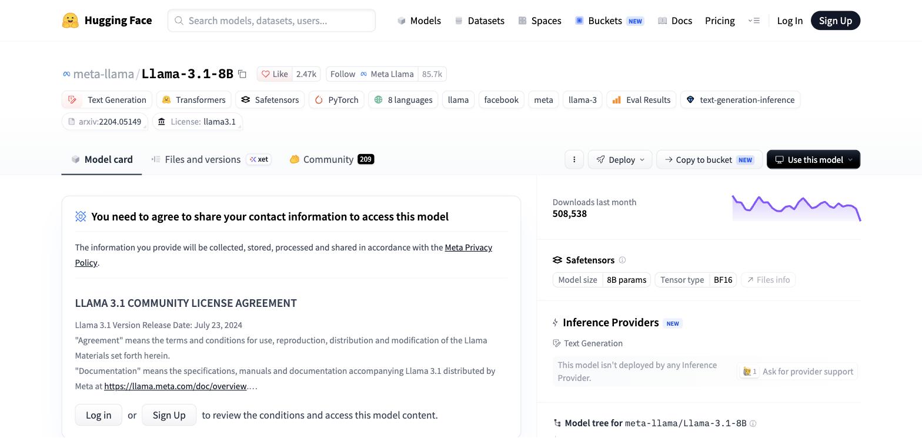Open arxiv:2204.05149 paper tag

[105, 122]
